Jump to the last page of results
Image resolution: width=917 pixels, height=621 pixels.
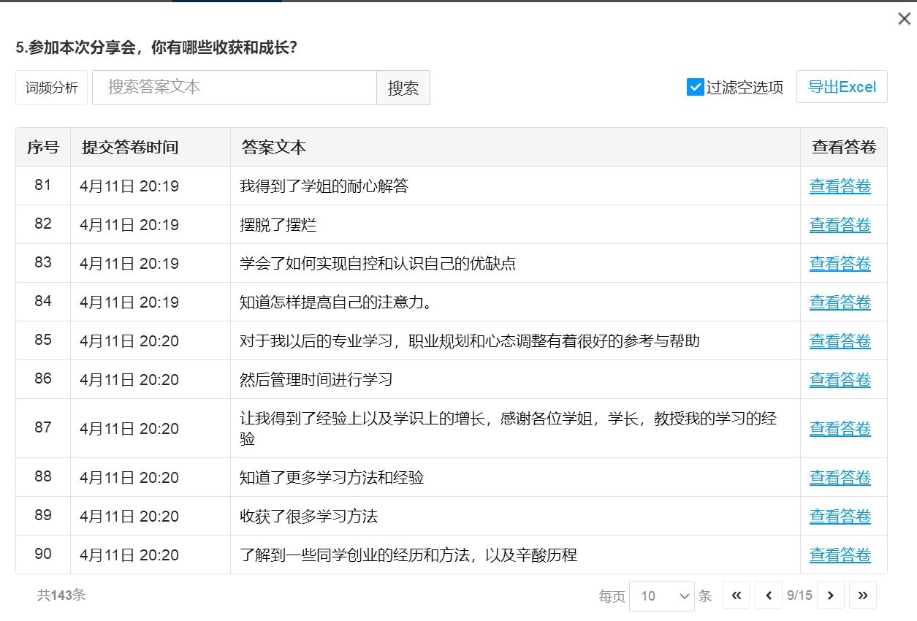coord(863,595)
